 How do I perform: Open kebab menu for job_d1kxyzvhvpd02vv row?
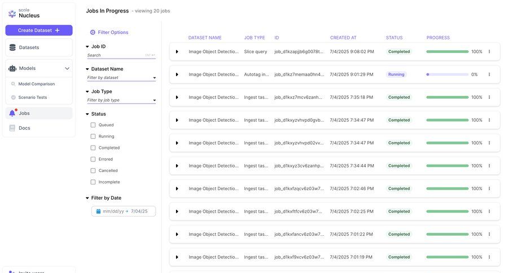[x=489, y=143]
